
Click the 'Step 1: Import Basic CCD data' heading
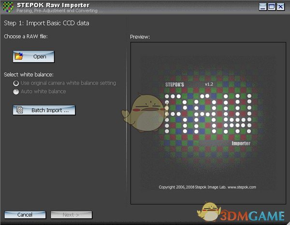pyautogui.click(x=46, y=23)
